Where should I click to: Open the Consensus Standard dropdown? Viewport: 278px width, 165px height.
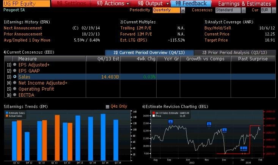coord(228,10)
